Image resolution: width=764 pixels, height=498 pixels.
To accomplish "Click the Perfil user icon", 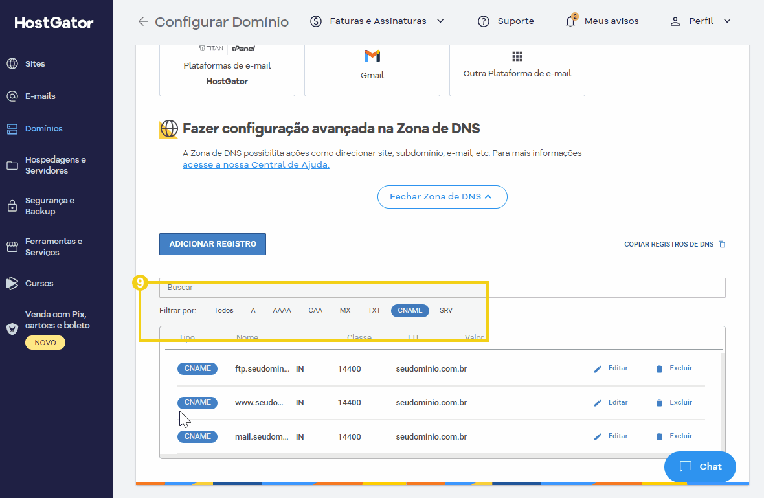I will (675, 21).
